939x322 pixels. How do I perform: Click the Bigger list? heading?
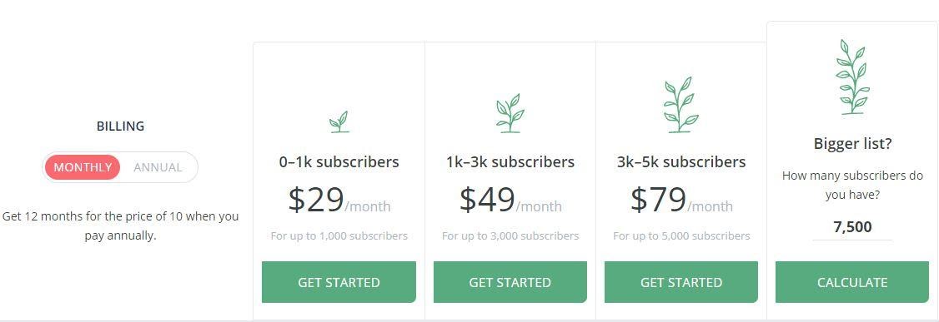[x=852, y=144]
